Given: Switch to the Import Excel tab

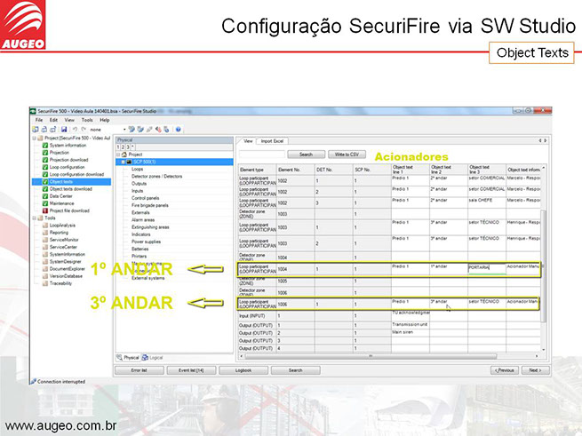Looking at the screenshot, I should pos(273,141).
